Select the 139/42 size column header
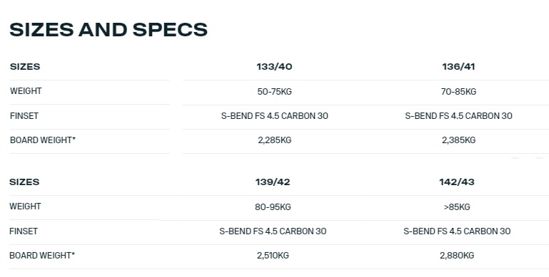 click(x=273, y=182)
